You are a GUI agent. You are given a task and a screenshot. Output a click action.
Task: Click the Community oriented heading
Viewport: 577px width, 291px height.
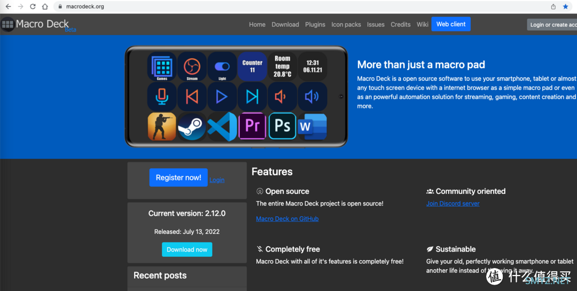point(470,191)
